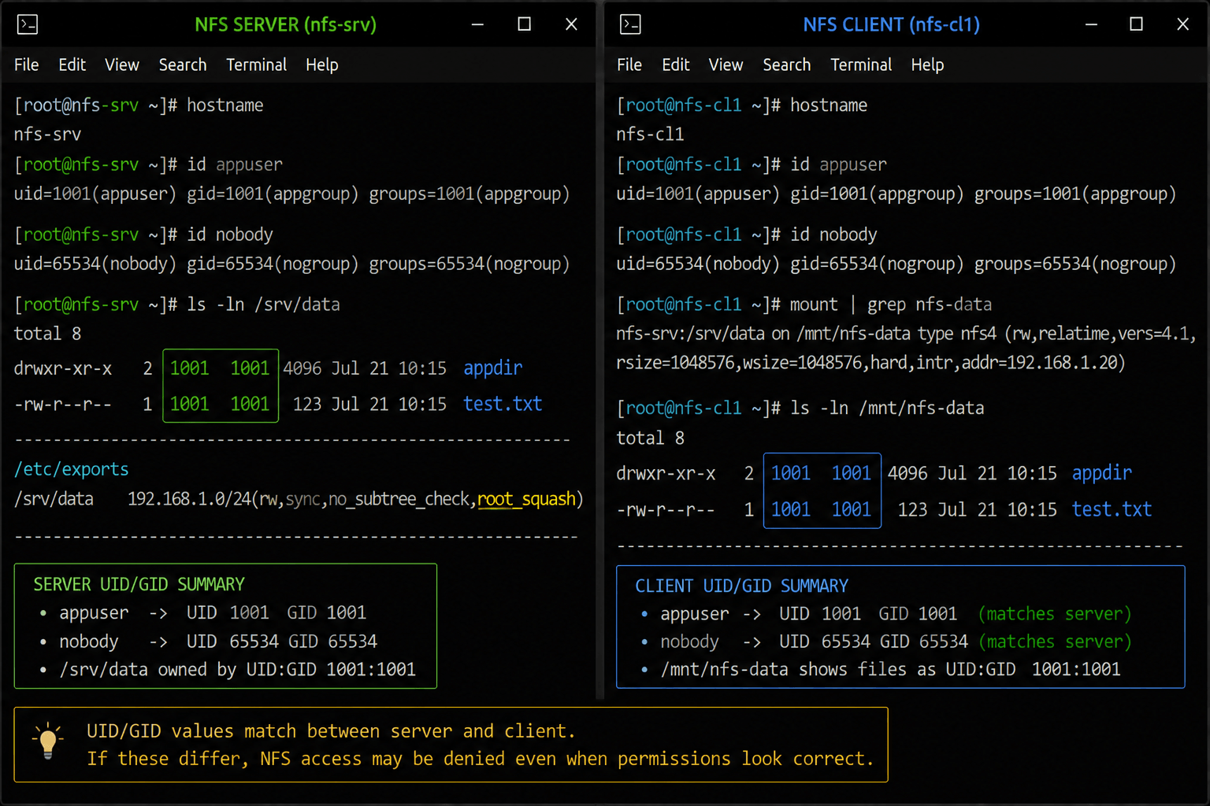Click 'ls -ln /srv/data' command on server
Screen dimensions: 1210x806
coord(263,305)
